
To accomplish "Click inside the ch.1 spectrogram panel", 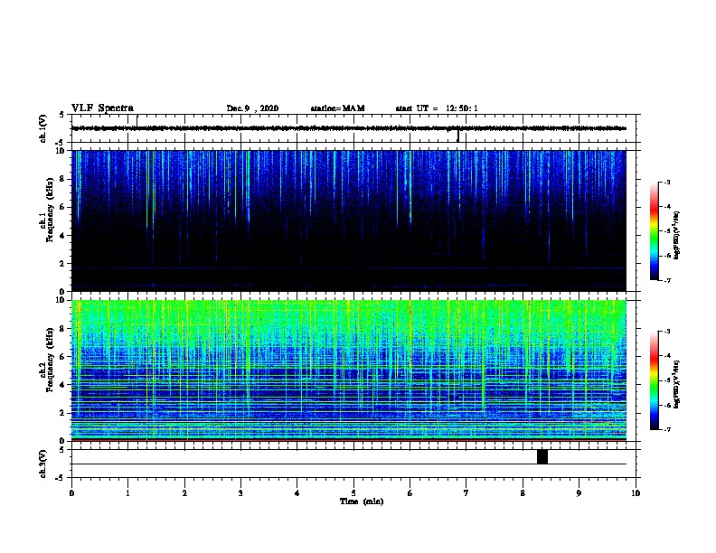I will pos(349,220).
